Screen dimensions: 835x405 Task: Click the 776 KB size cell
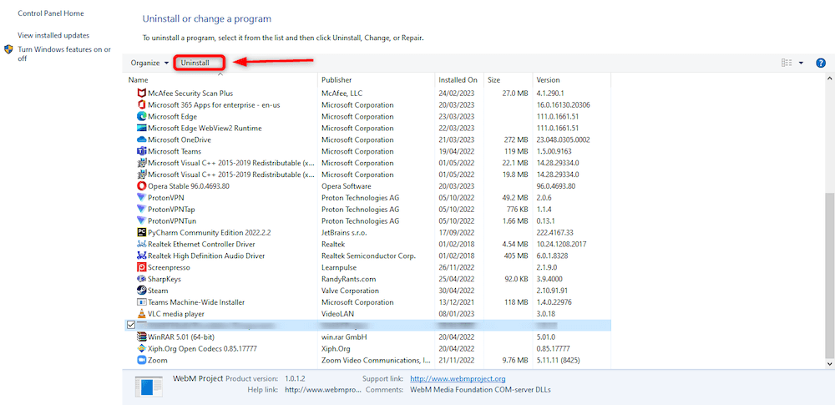pyautogui.click(x=517, y=210)
